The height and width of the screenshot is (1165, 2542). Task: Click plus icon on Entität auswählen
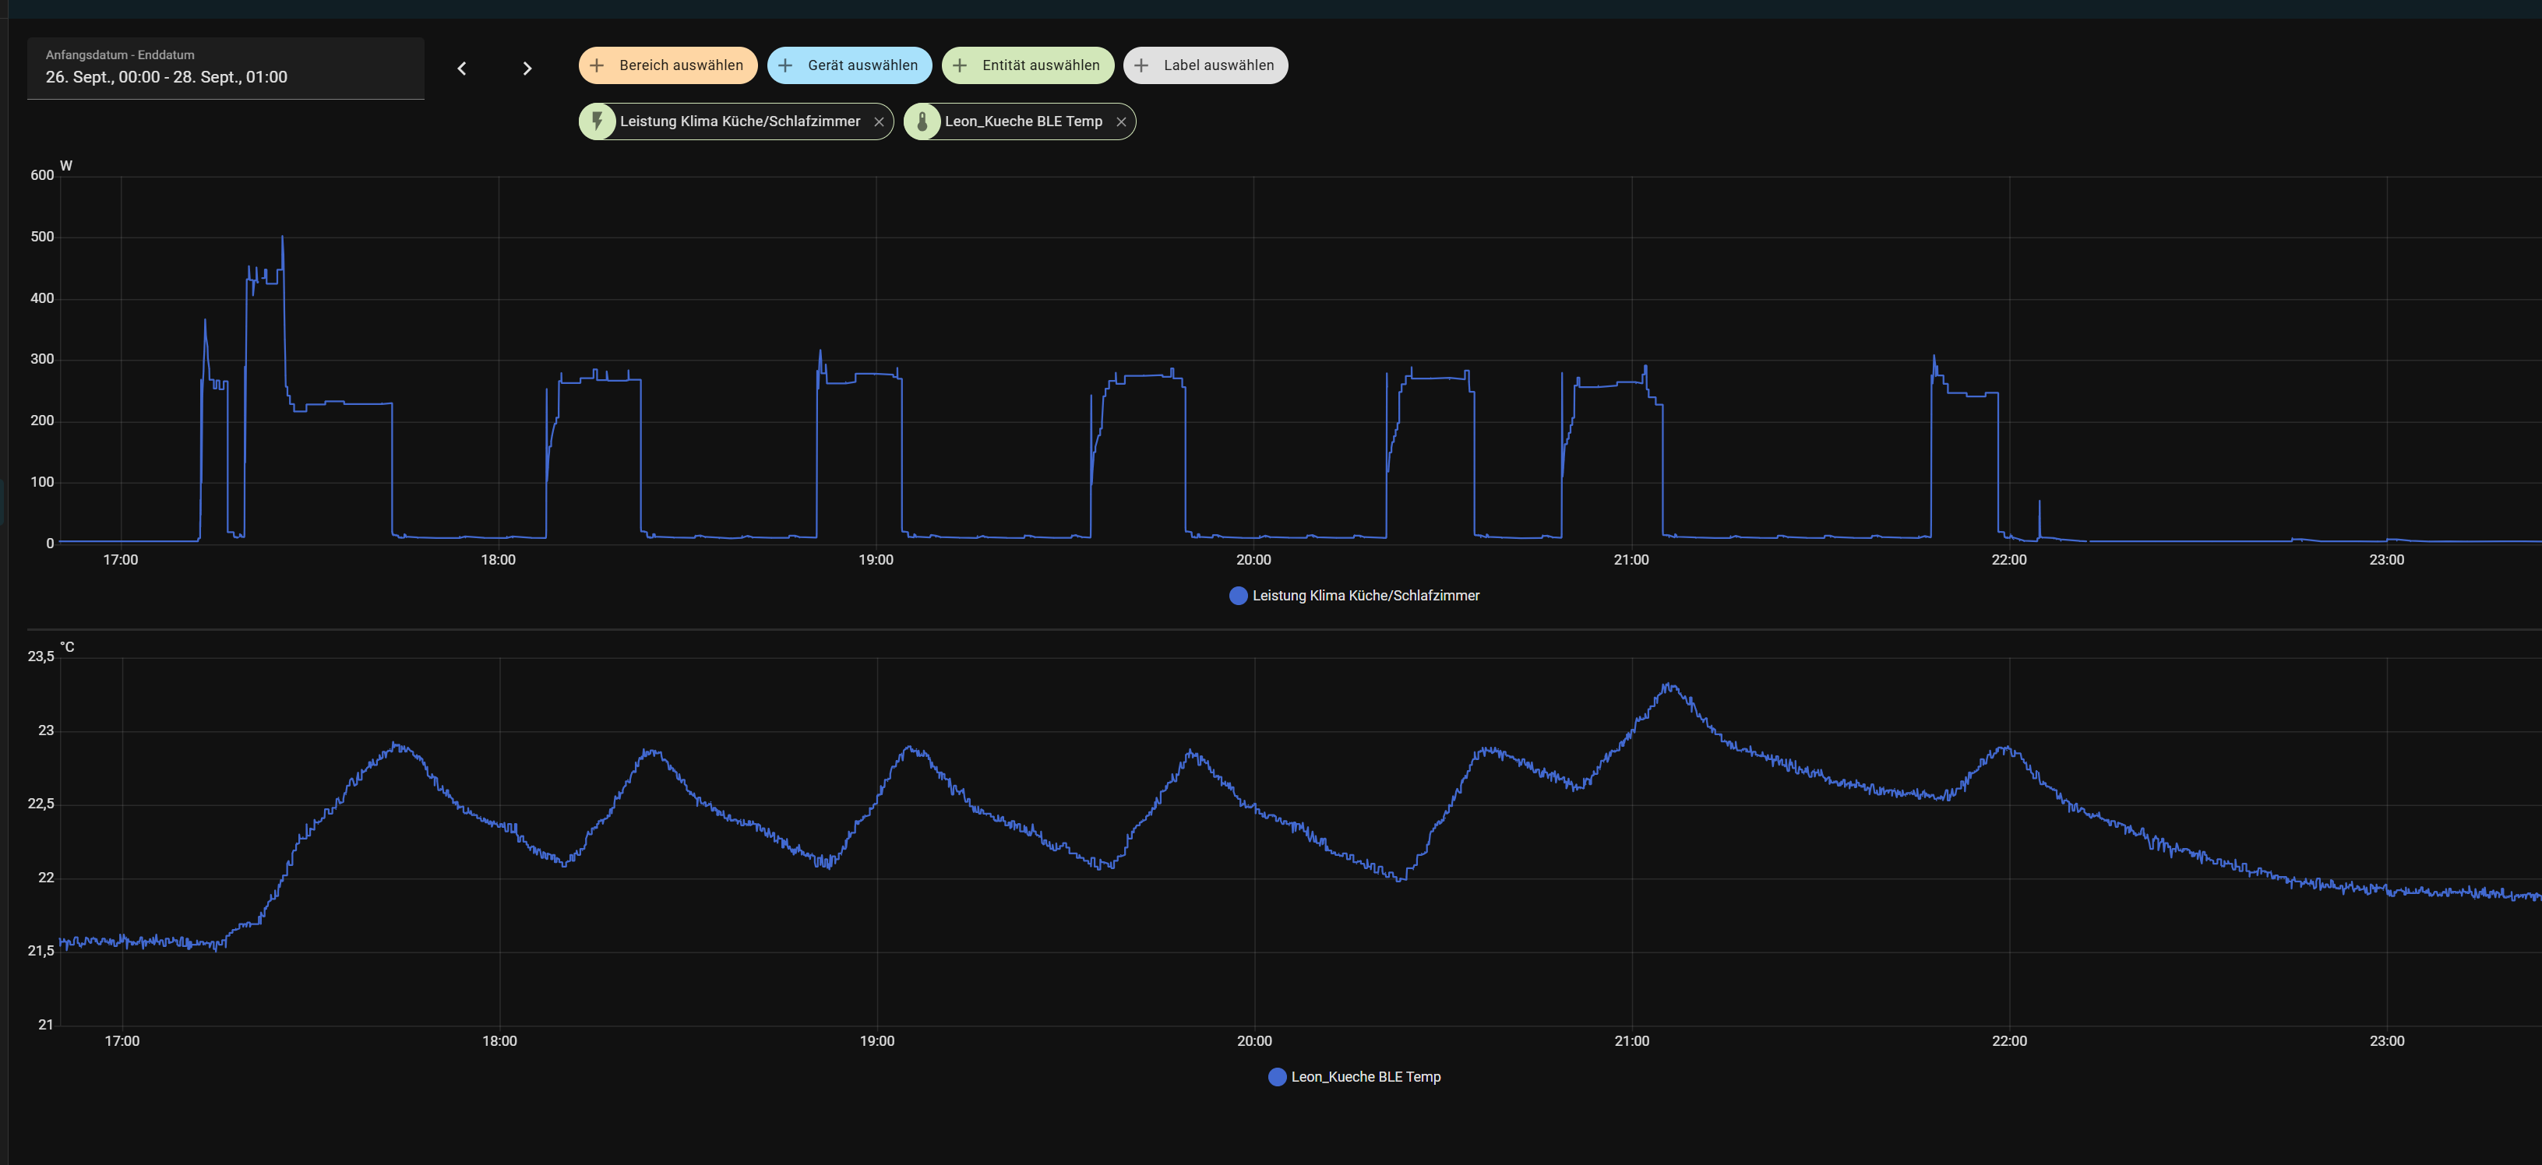coord(960,65)
